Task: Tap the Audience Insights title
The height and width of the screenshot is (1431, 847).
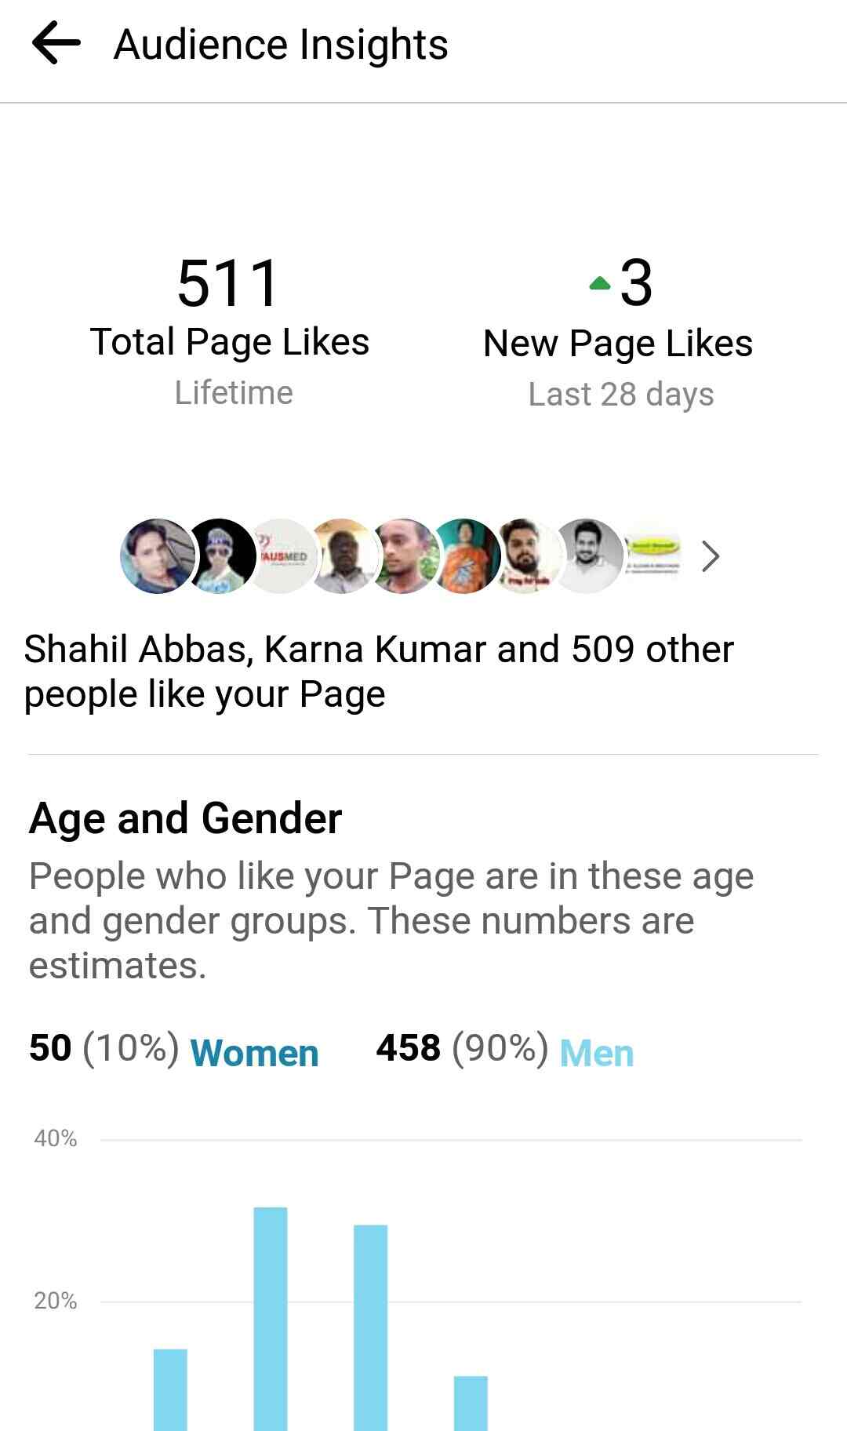Action: [x=281, y=45]
